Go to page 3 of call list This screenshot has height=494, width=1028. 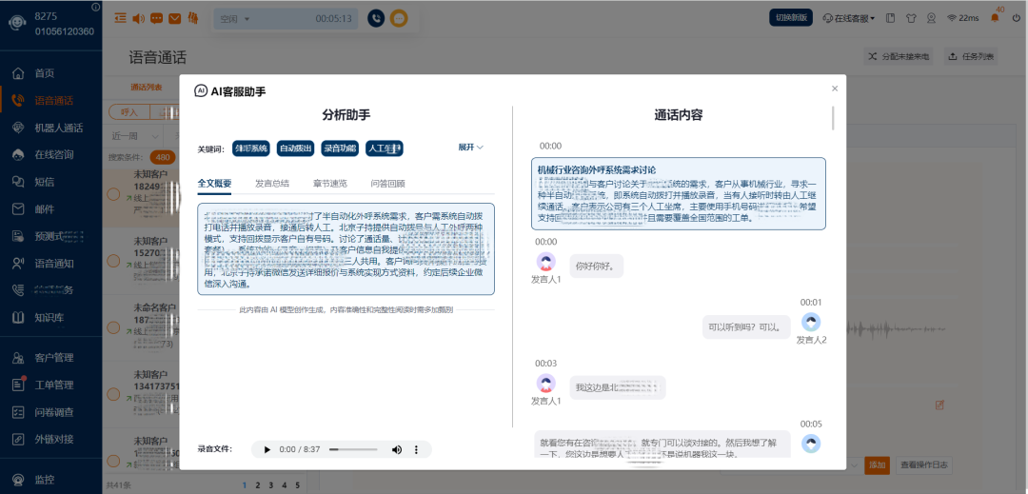270,485
